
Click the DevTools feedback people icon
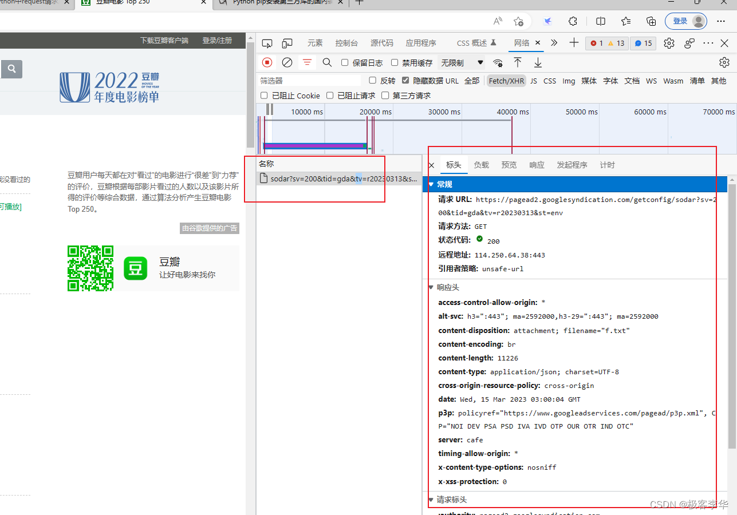[x=689, y=43]
